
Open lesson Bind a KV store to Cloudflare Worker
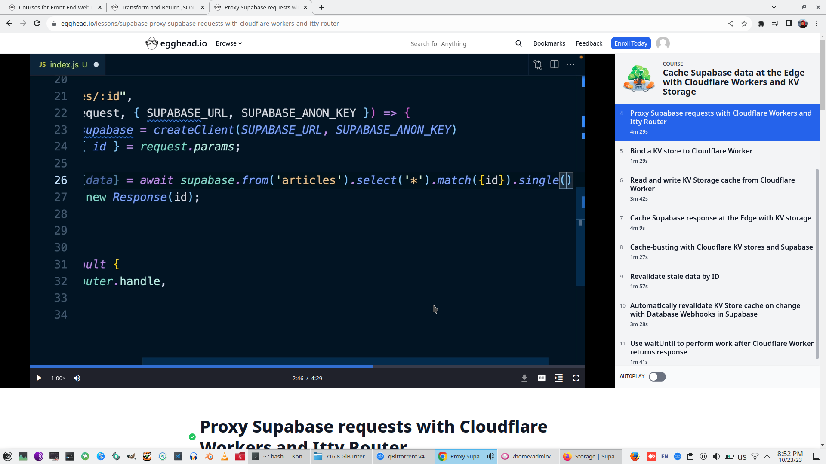coord(691,151)
